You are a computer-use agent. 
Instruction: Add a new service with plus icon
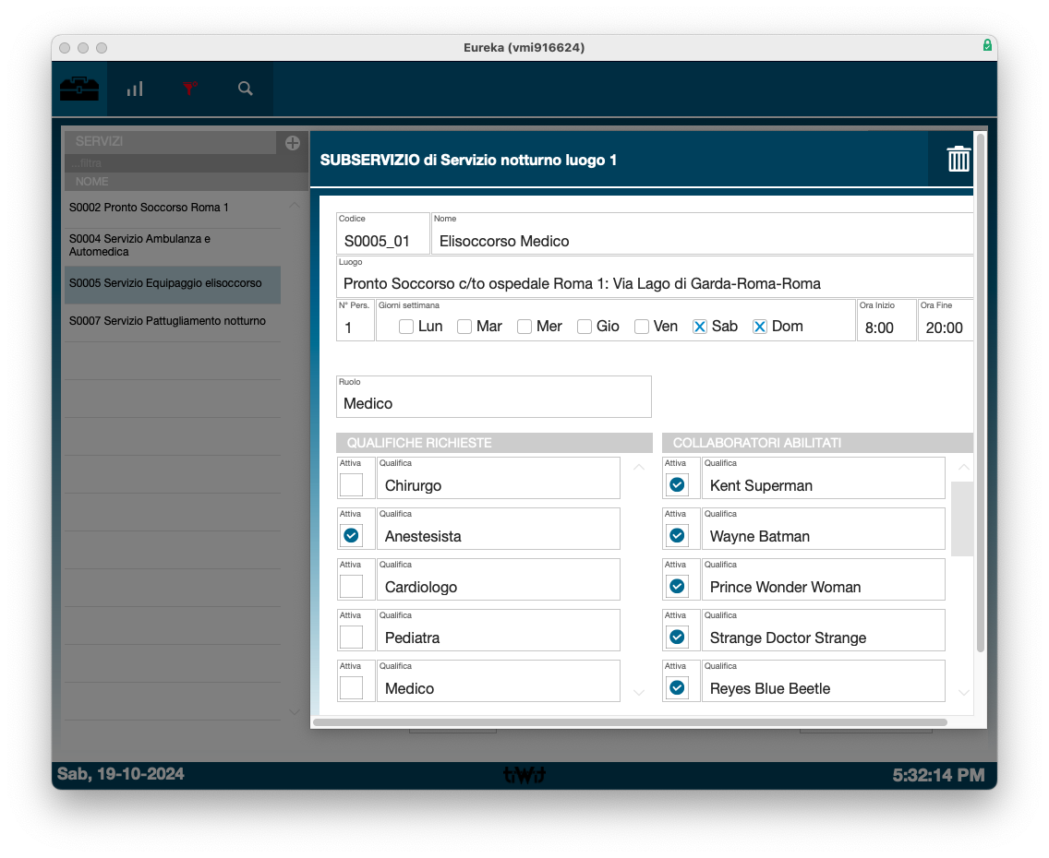pyautogui.click(x=293, y=142)
